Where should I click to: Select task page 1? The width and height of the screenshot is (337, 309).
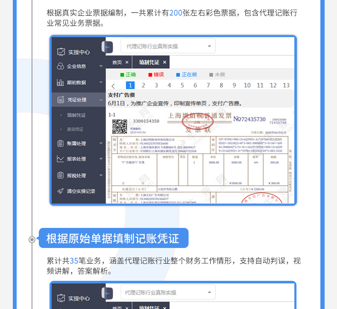click(130, 85)
